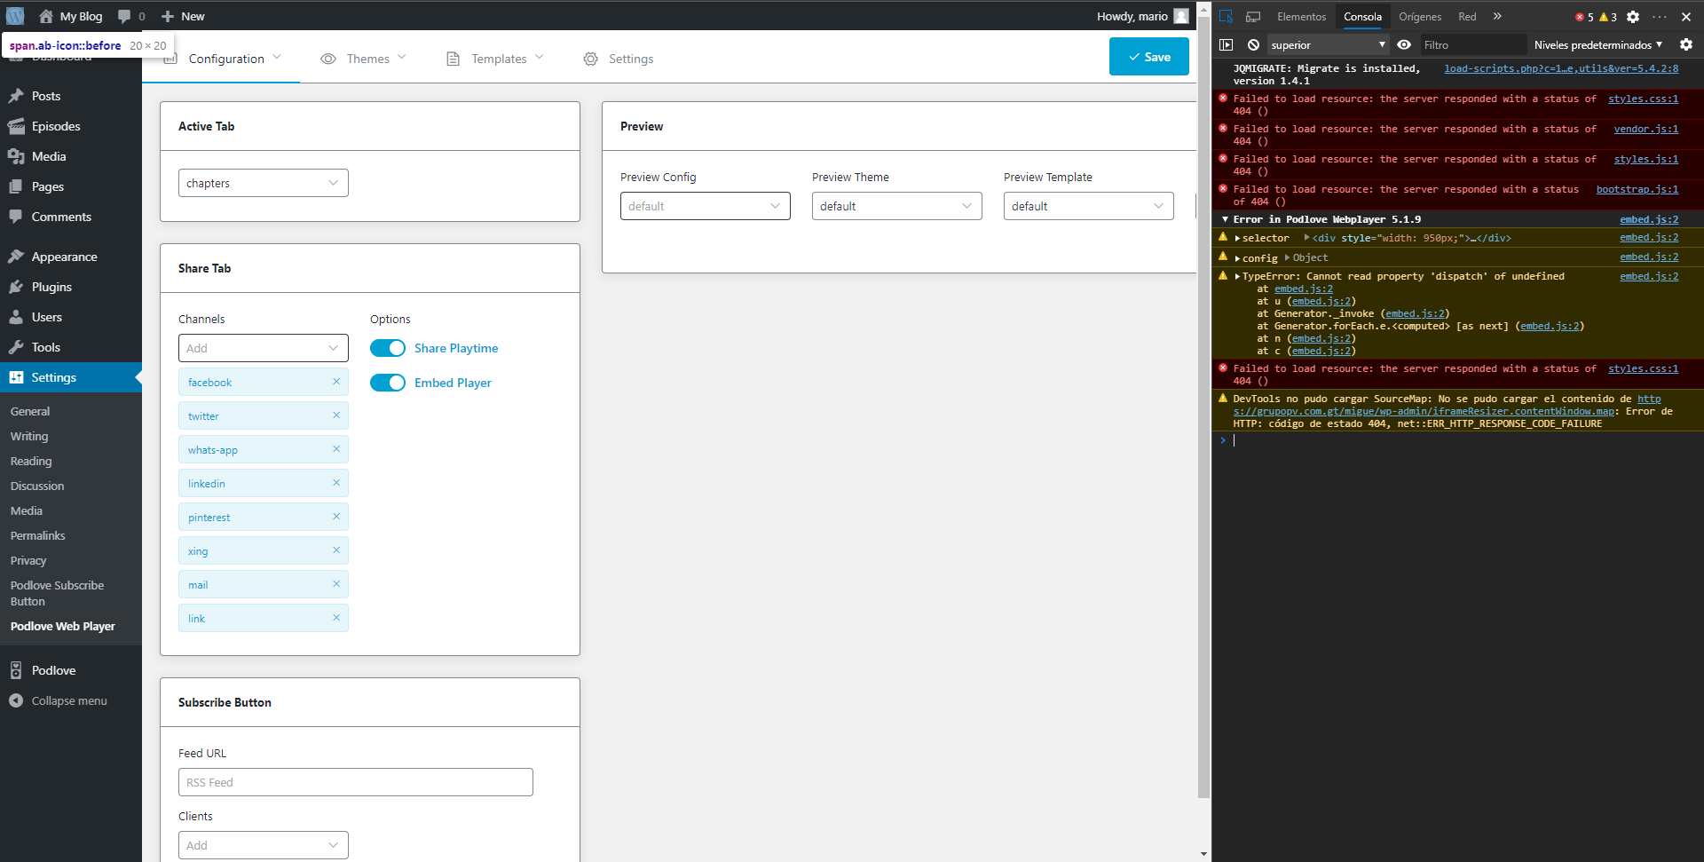Toggle Share Playtime switch
1704x862 pixels.
click(388, 348)
